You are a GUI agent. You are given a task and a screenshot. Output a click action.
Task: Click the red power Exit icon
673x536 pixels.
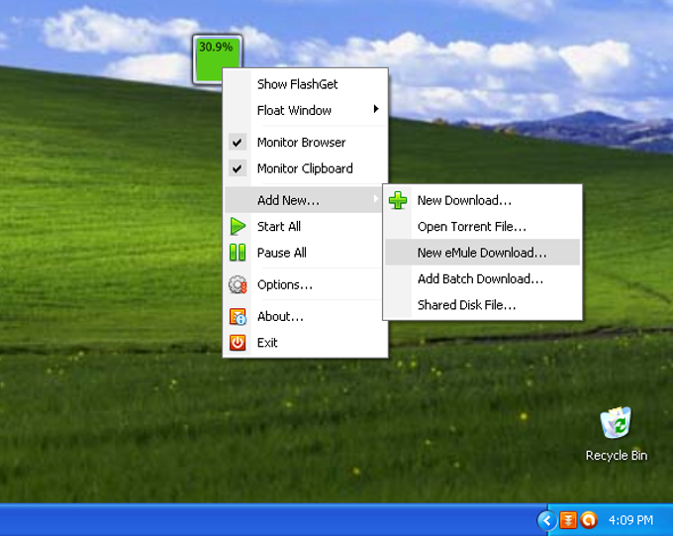tap(238, 343)
